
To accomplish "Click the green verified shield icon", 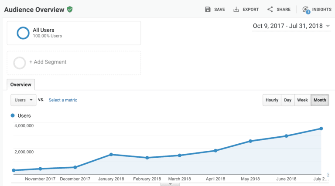I will pos(70,9).
